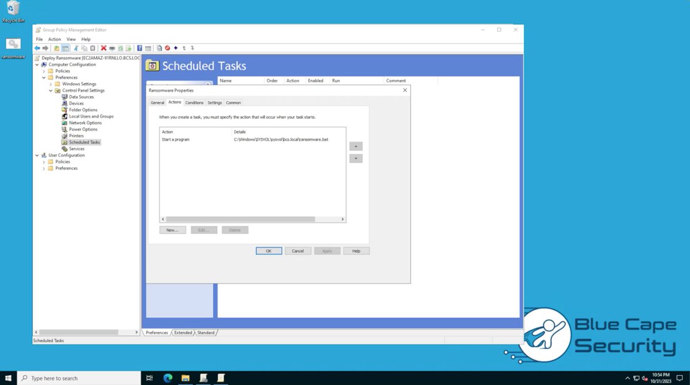The image size is (690, 385).
Task: Close the Ransomware Properties dialog
Action: [x=405, y=90]
